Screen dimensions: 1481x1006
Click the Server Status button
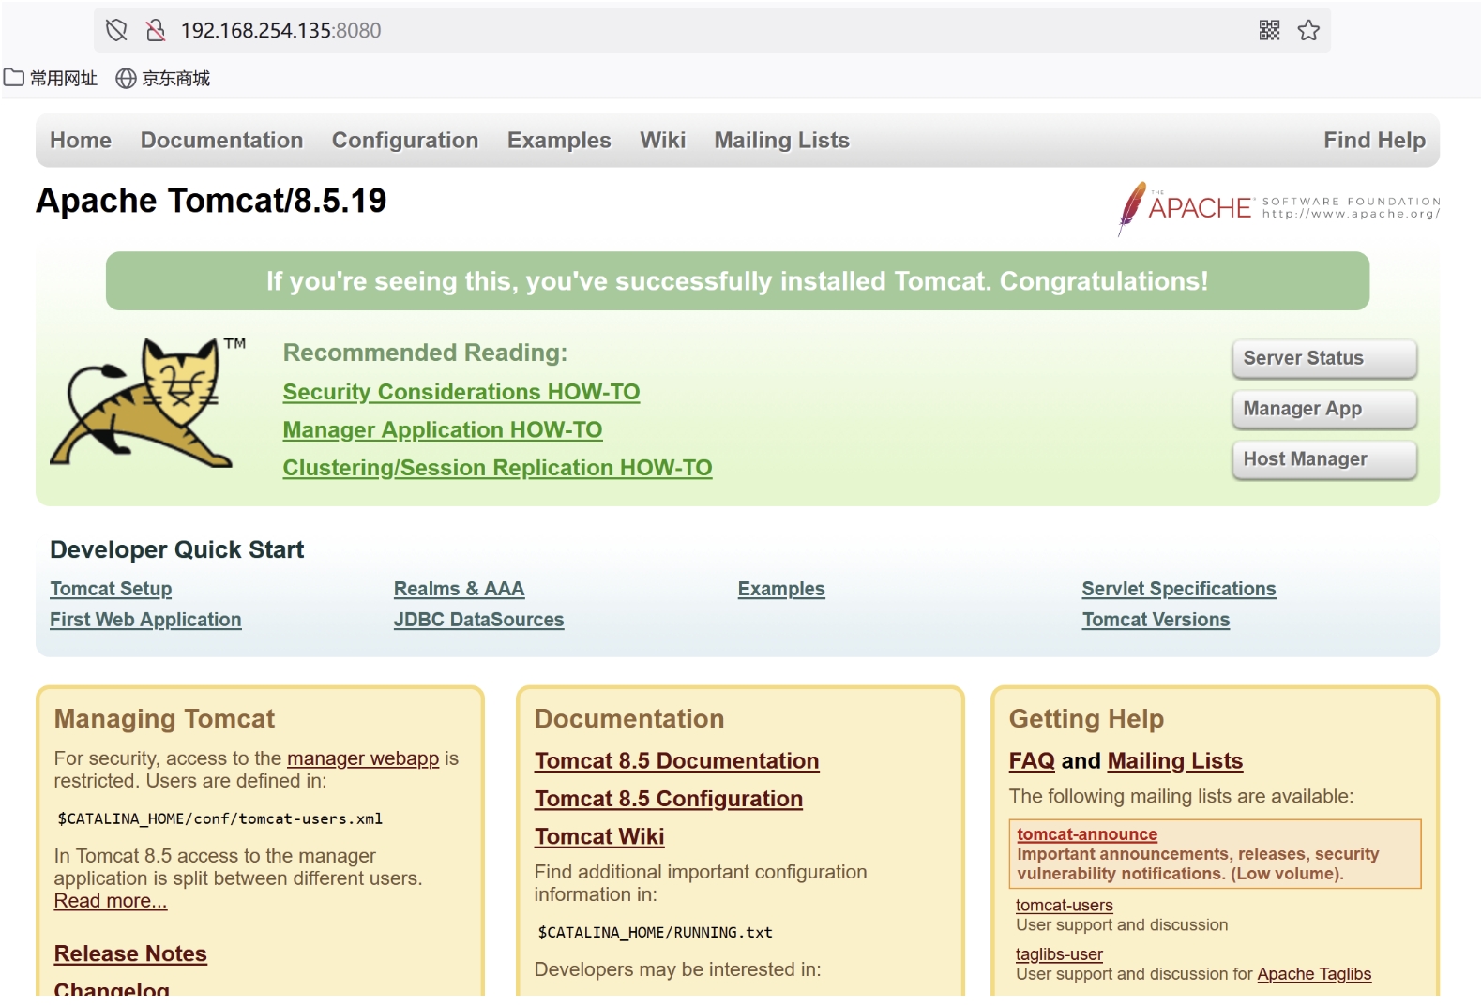1323,358
